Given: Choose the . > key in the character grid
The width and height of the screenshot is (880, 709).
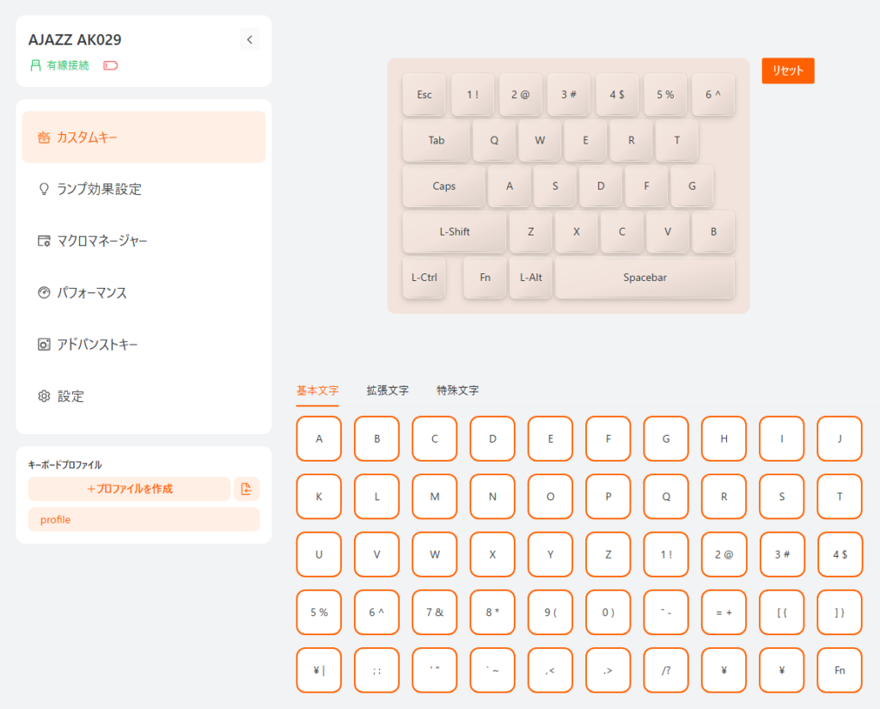Looking at the screenshot, I should point(608,669).
